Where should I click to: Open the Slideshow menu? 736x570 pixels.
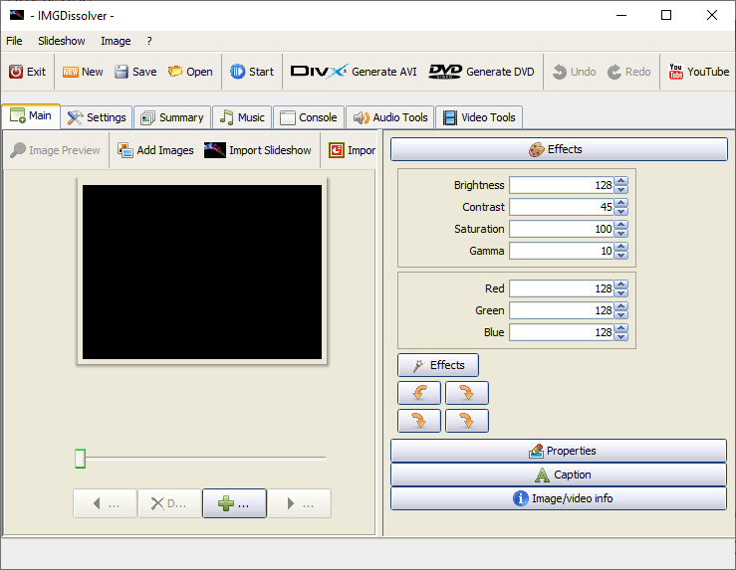(x=61, y=41)
